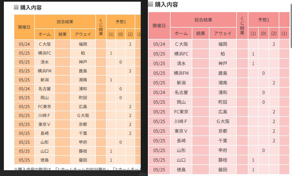
Task: Click 長崎 in the pink table
Action: (181, 141)
